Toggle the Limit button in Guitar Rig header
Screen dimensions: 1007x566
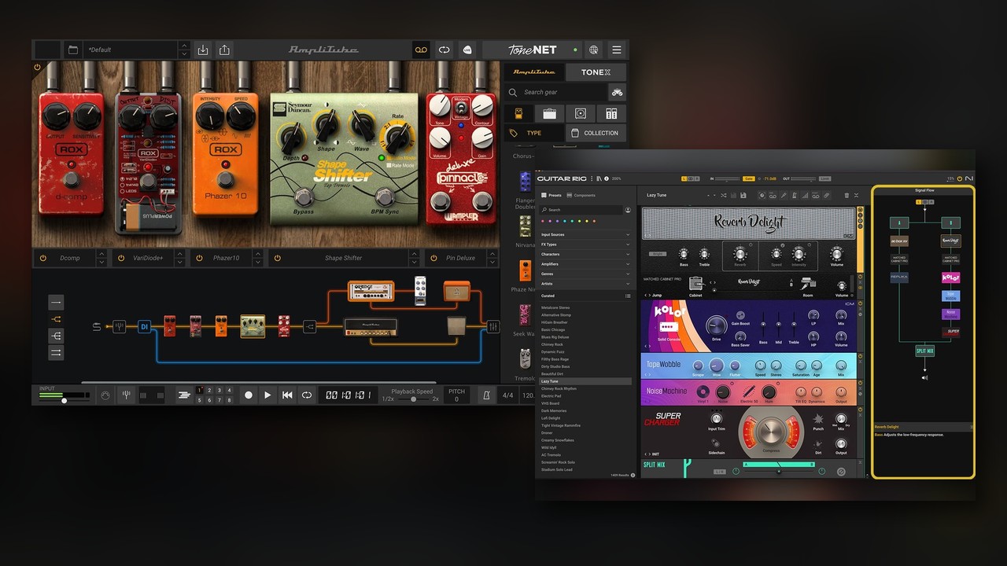(x=824, y=178)
